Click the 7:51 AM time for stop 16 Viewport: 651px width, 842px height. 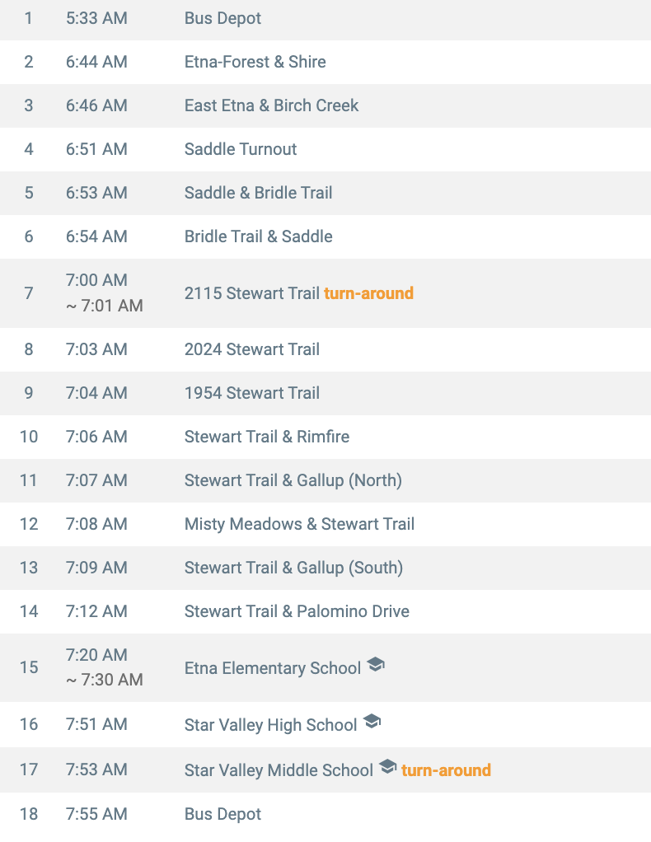(96, 724)
